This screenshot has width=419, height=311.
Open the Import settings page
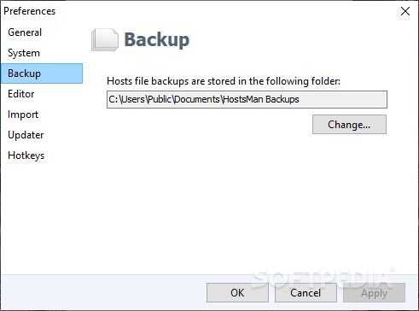coord(23,114)
